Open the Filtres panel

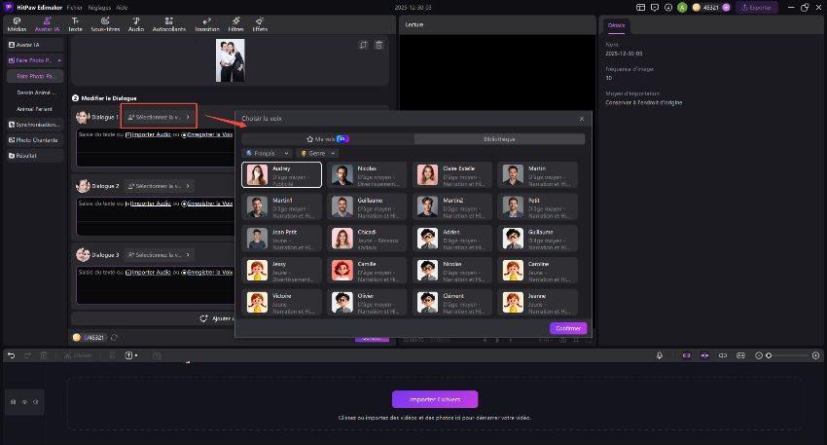(x=236, y=24)
